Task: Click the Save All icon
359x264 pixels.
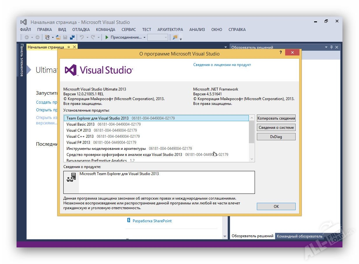Action: click(72, 37)
